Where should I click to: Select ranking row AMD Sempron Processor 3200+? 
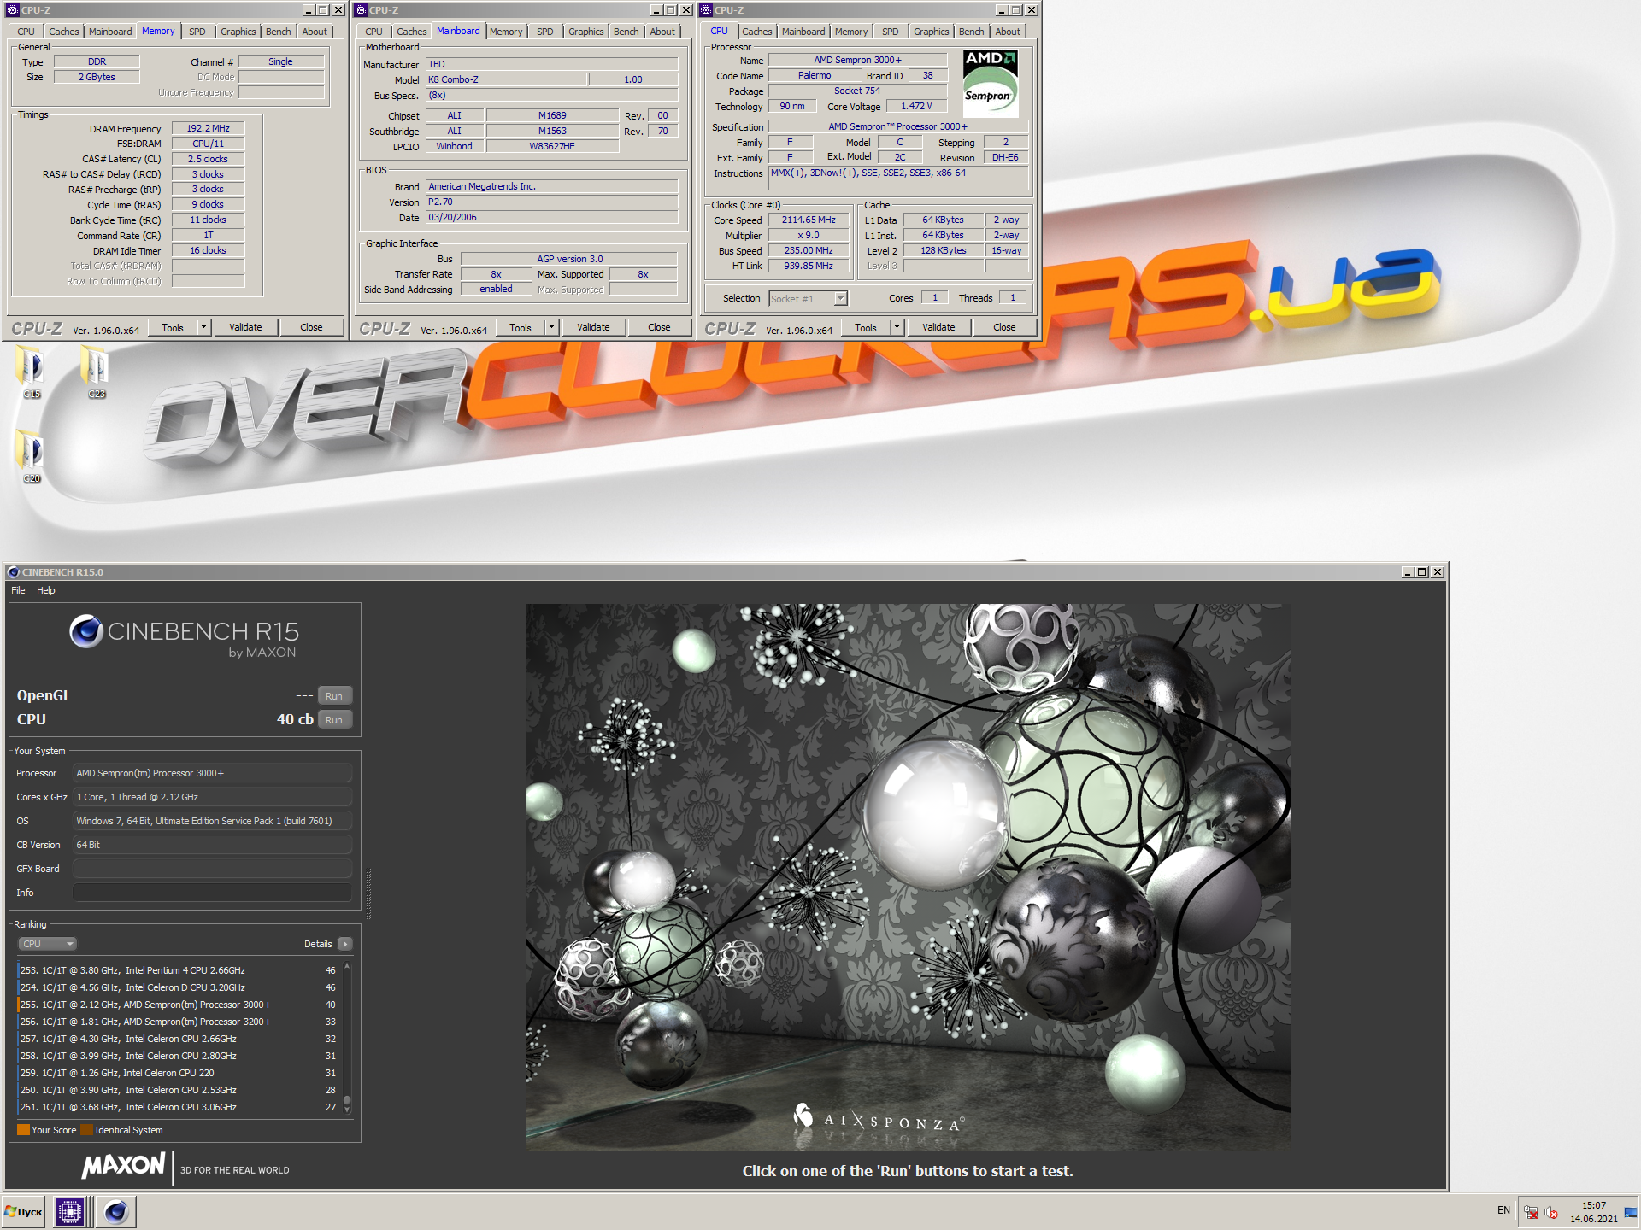[179, 1022]
